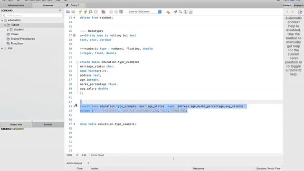The height and width of the screenshot is (171, 304).
Task: Select Stored Procedures in schema tree
Action: (x=23, y=39)
